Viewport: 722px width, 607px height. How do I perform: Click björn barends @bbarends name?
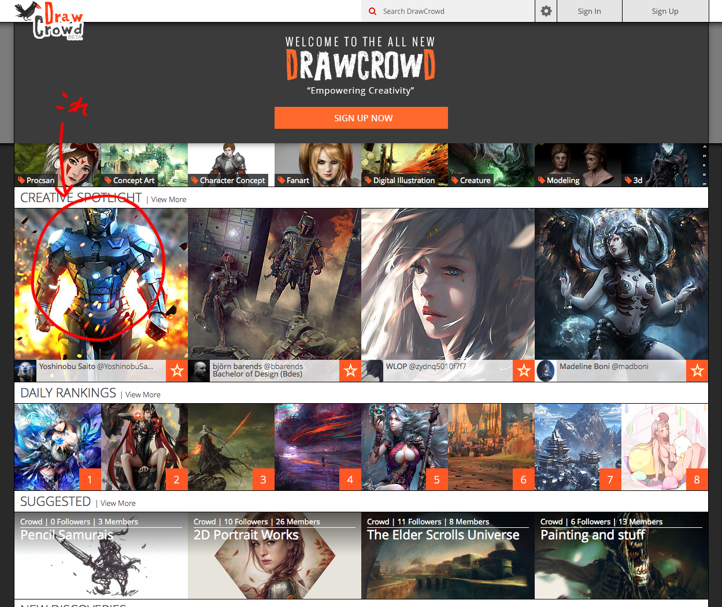coord(258,366)
